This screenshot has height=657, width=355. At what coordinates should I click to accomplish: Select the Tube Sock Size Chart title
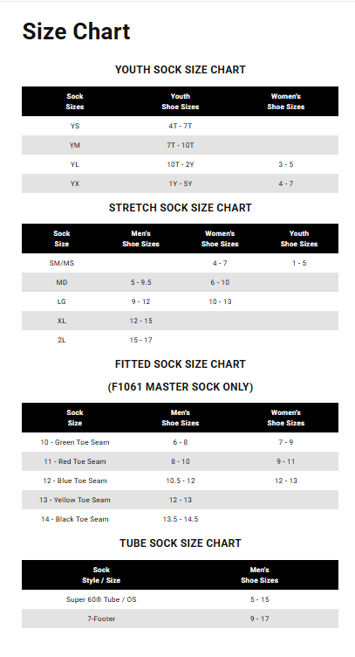181,543
